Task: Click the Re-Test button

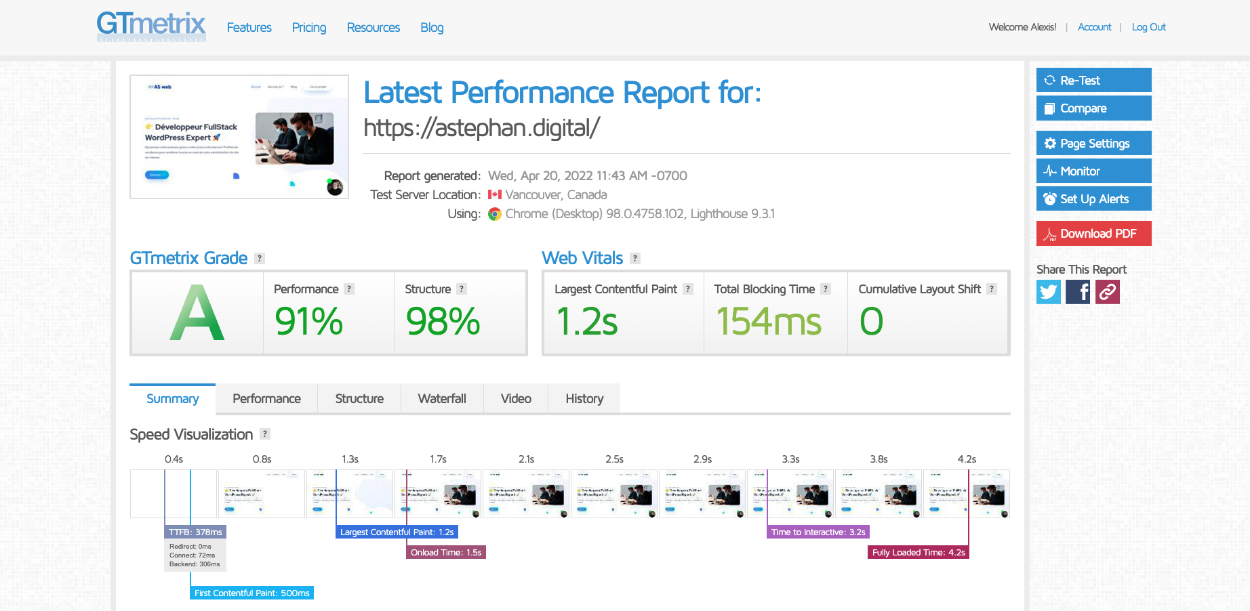Action: click(1094, 80)
